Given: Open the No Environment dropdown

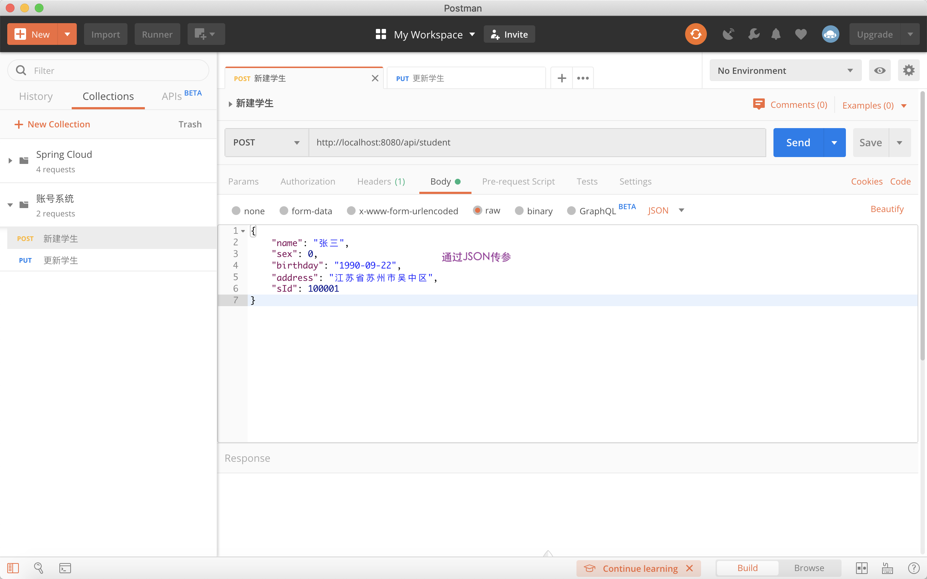Looking at the screenshot, I should [785, 71].
